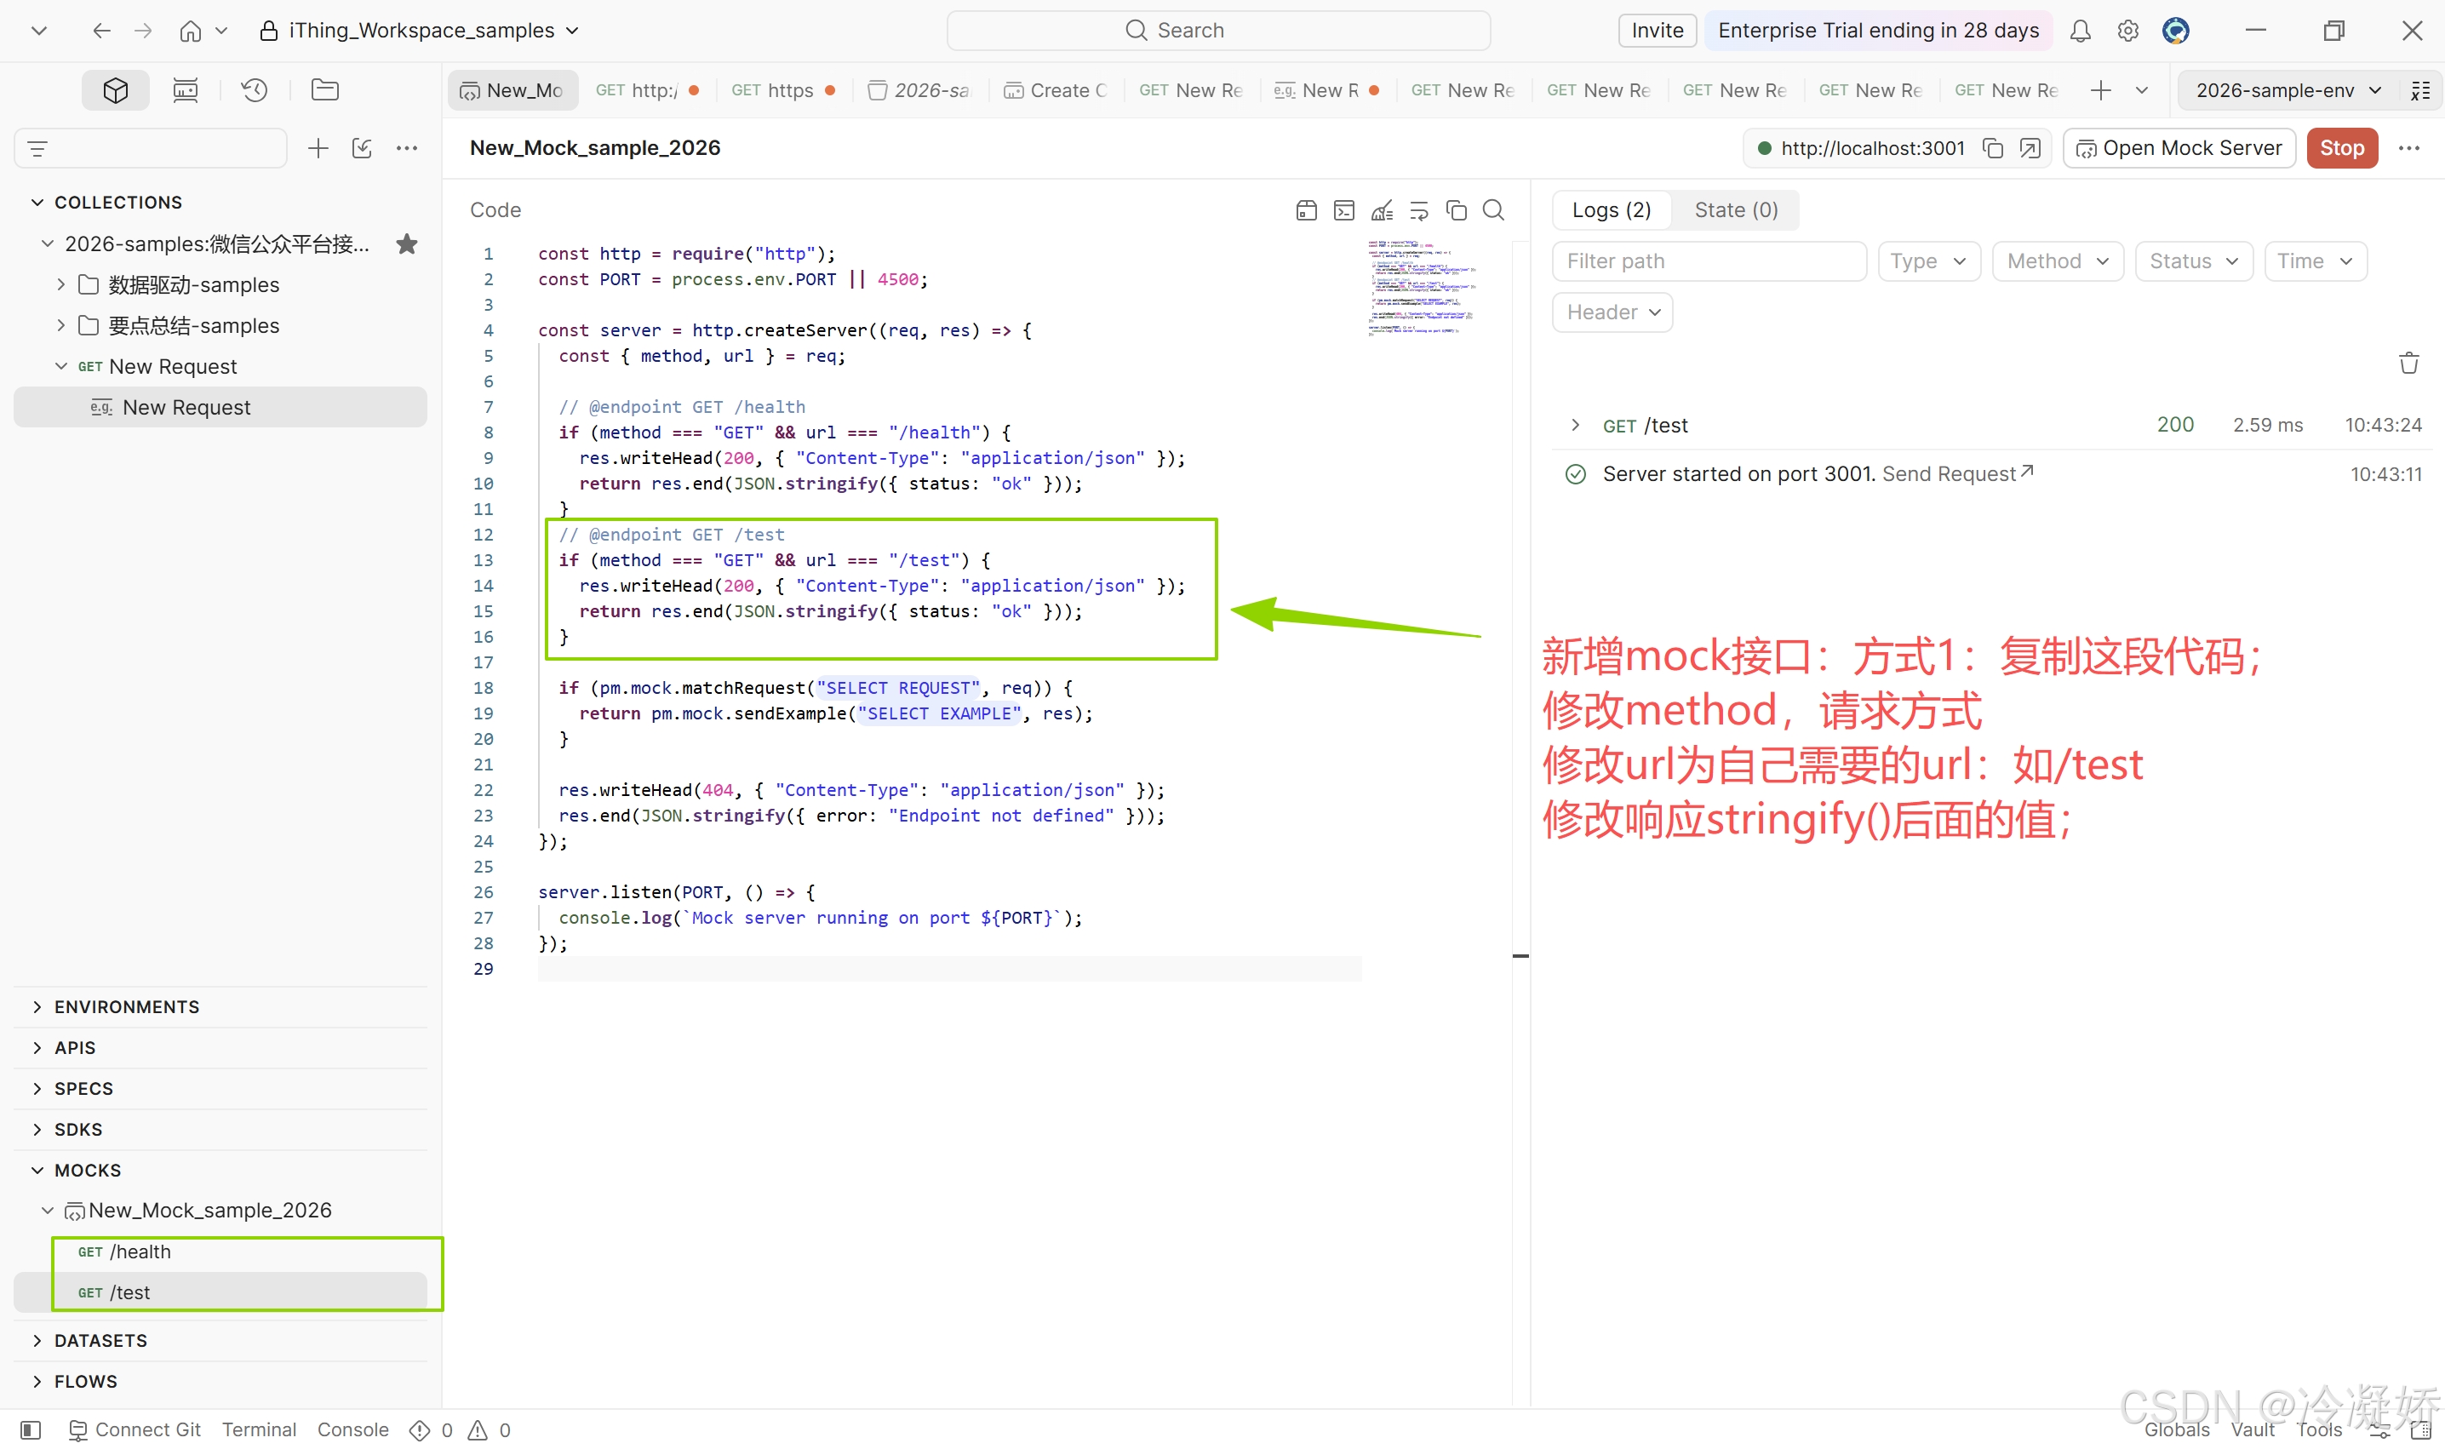Expand the 要点总结-samples folder

point(60,325)
